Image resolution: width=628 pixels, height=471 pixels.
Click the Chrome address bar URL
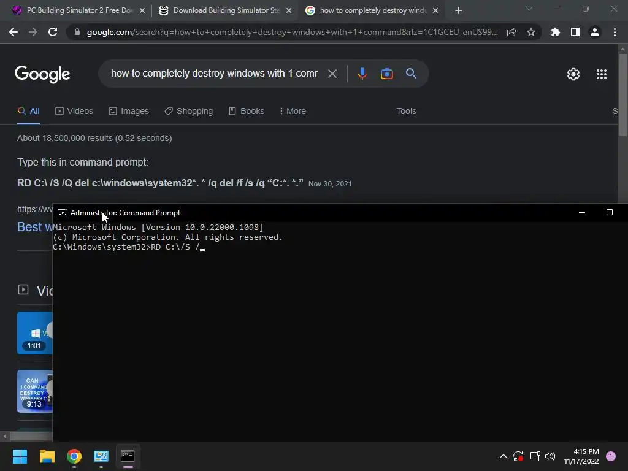292,32
